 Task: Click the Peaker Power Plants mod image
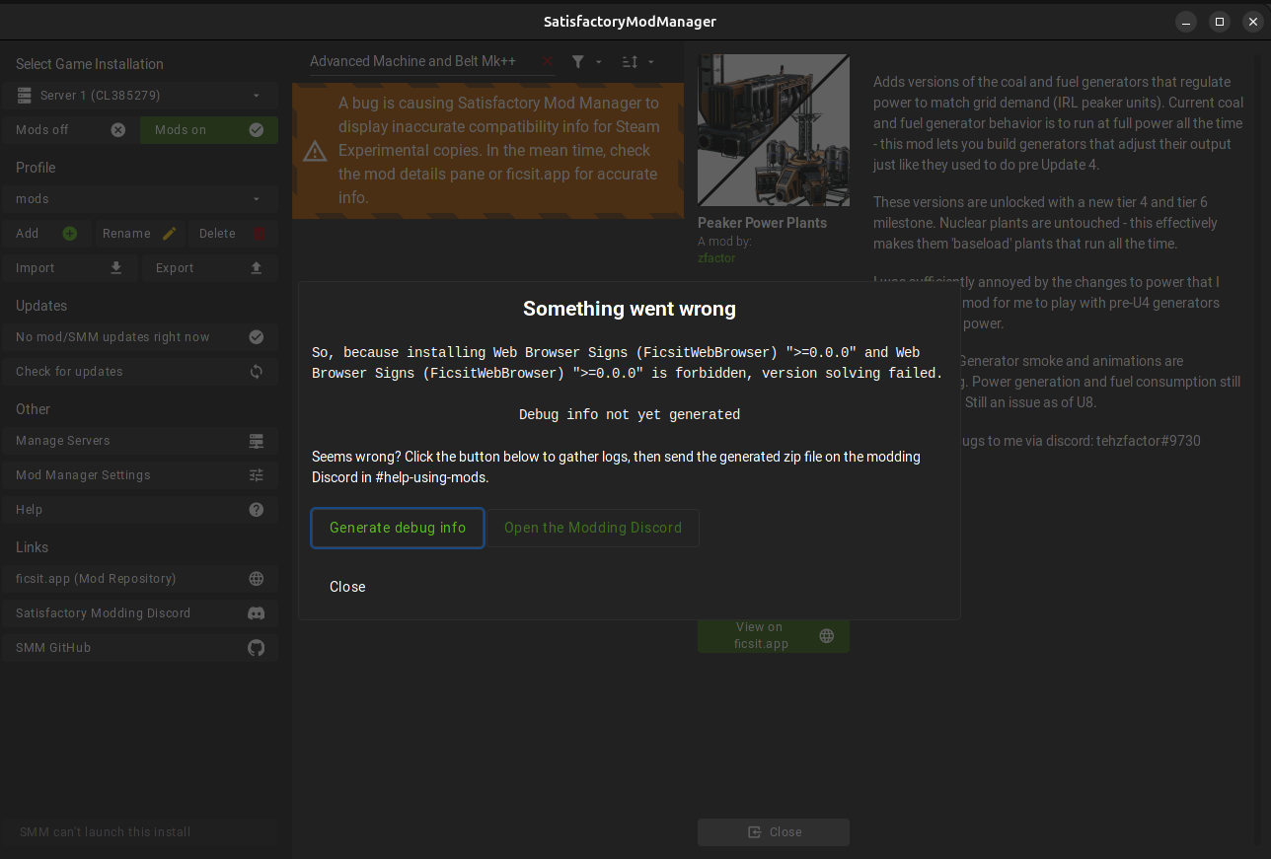coord(774,130)
